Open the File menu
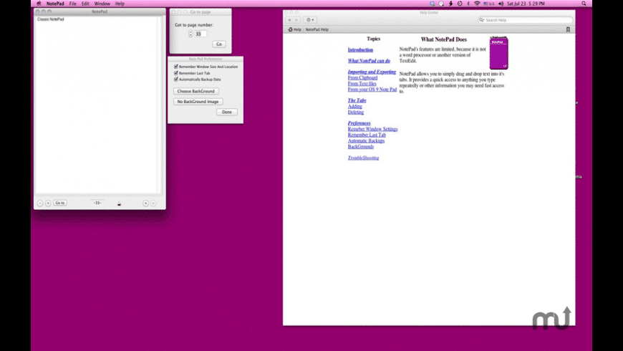 73,4
